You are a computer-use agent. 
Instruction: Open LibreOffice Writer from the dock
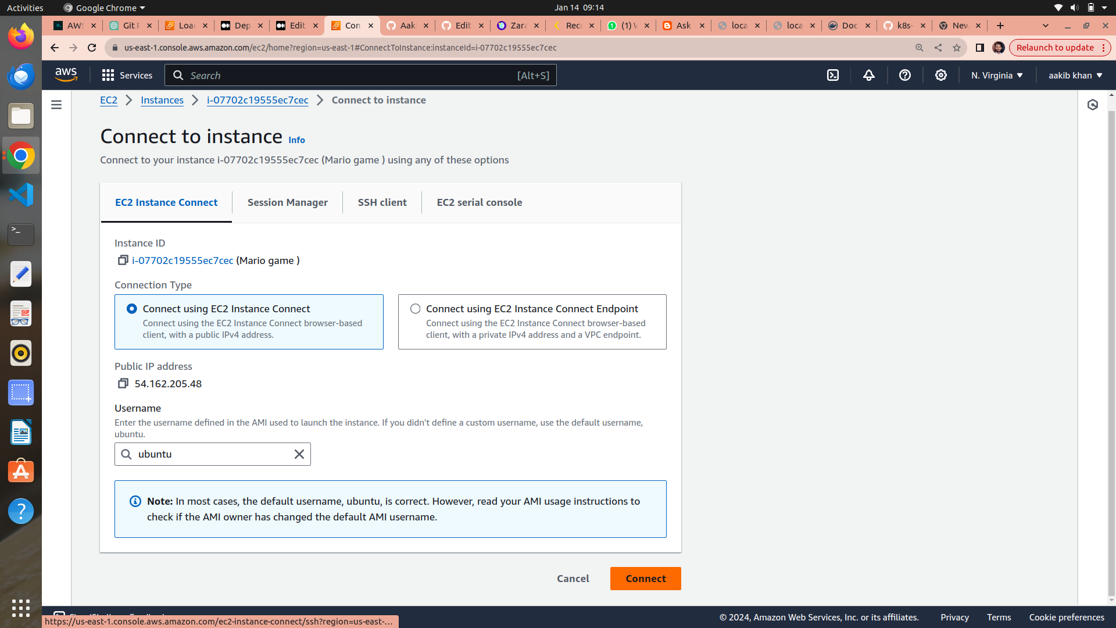tap(21, 432)
